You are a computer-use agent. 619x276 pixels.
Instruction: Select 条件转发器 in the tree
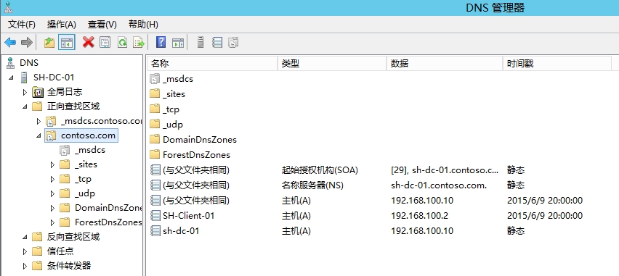(x=69, y=266)
